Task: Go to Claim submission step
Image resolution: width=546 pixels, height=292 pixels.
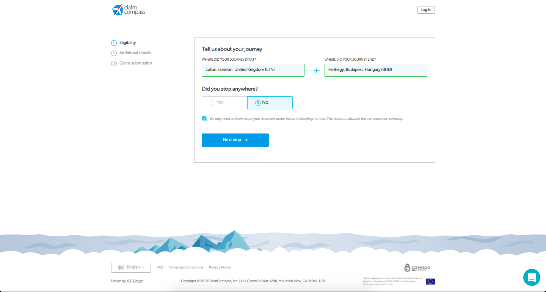Action: coord(135,63)
